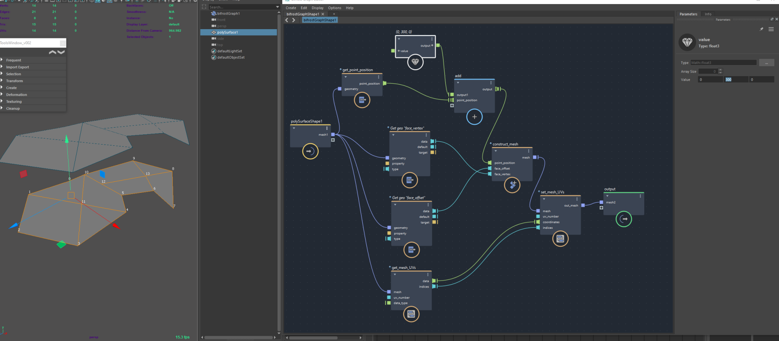This screenshot has height=341, width=779.
Task: Expand the Deformation section
Action: pos(16,95)
